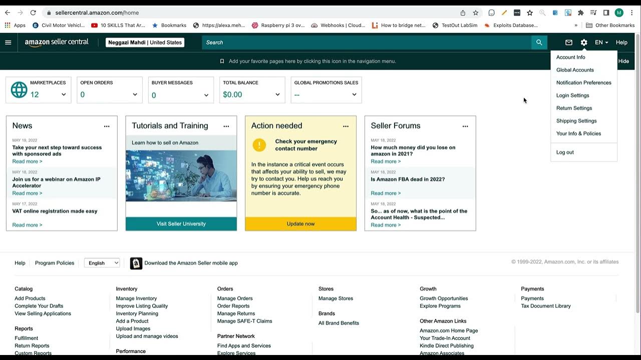Hide the favorites bar
This screenshot has width=641, height=360.
pos(623,61)
